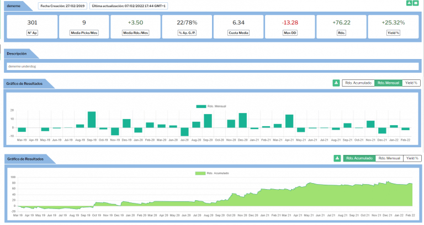Download the accumulated area chart data
Screen dimensions: 424x225
[x=337, y=158]
